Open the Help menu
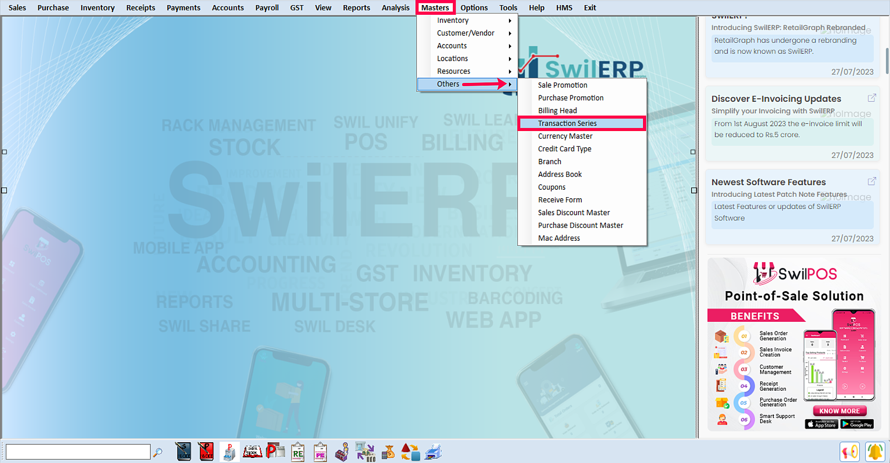The image size is (890, 463). tap(537, 7)
